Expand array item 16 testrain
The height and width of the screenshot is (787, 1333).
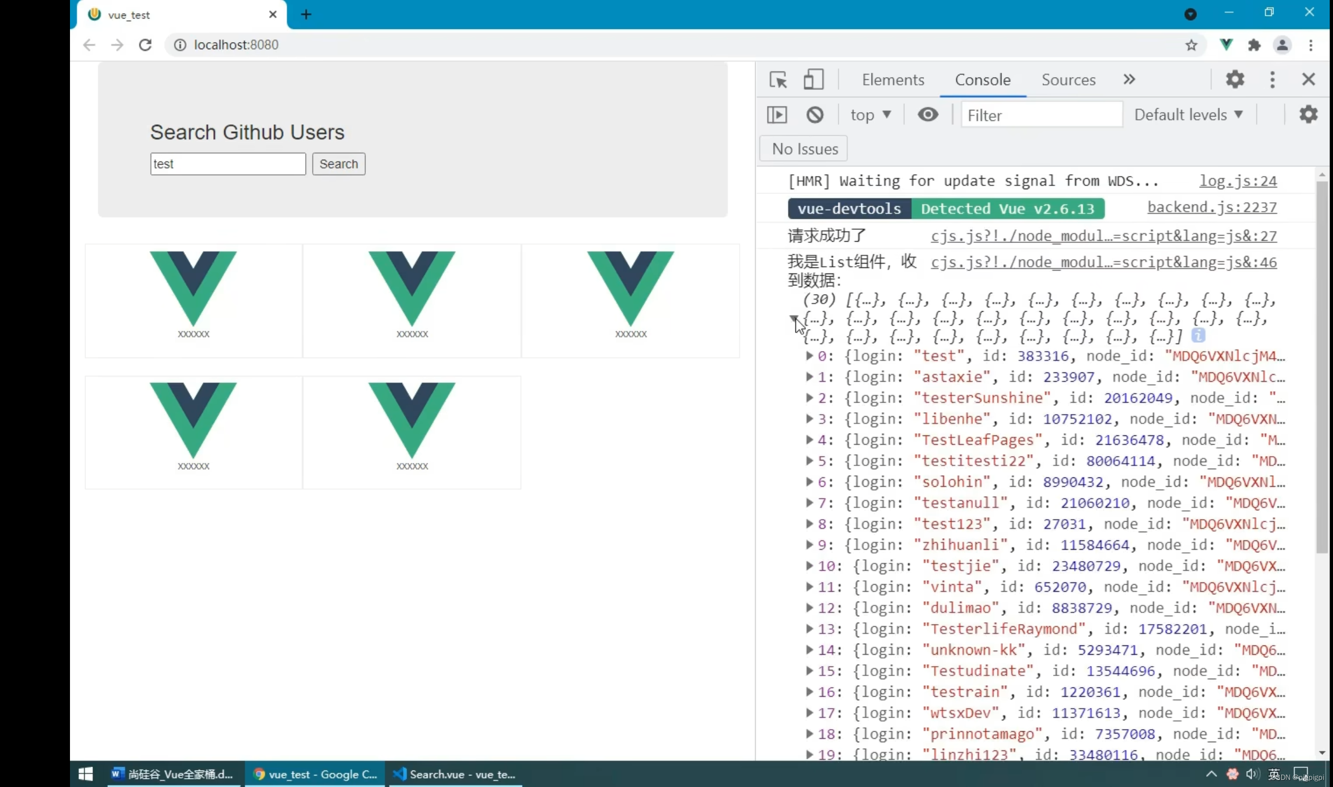809,692
